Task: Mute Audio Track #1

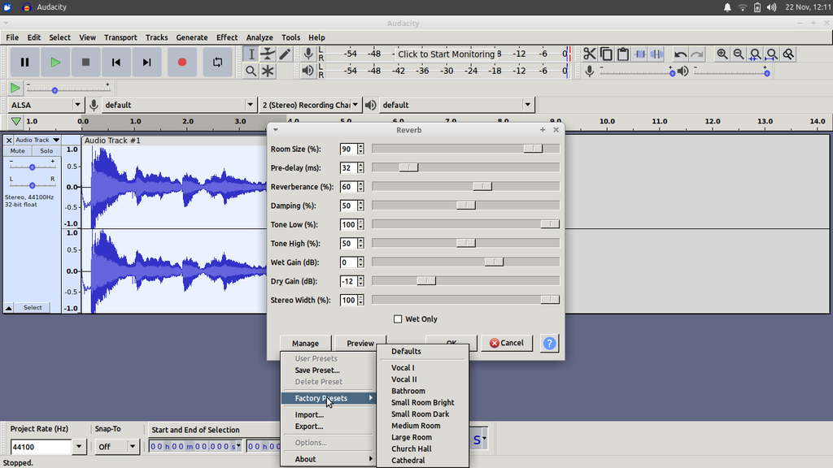Action: tap(16, 150)
